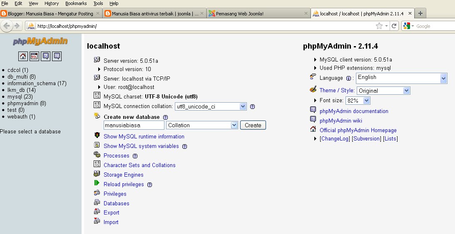Select the mysql (23) database
455x234 pixels.
(x=20, y=97)
